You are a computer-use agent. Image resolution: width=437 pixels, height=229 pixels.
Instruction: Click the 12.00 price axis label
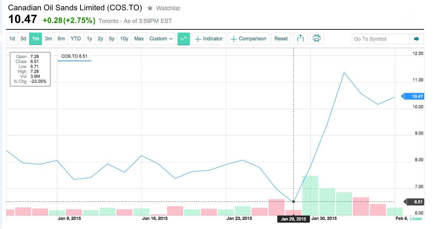tap(417, 54)
